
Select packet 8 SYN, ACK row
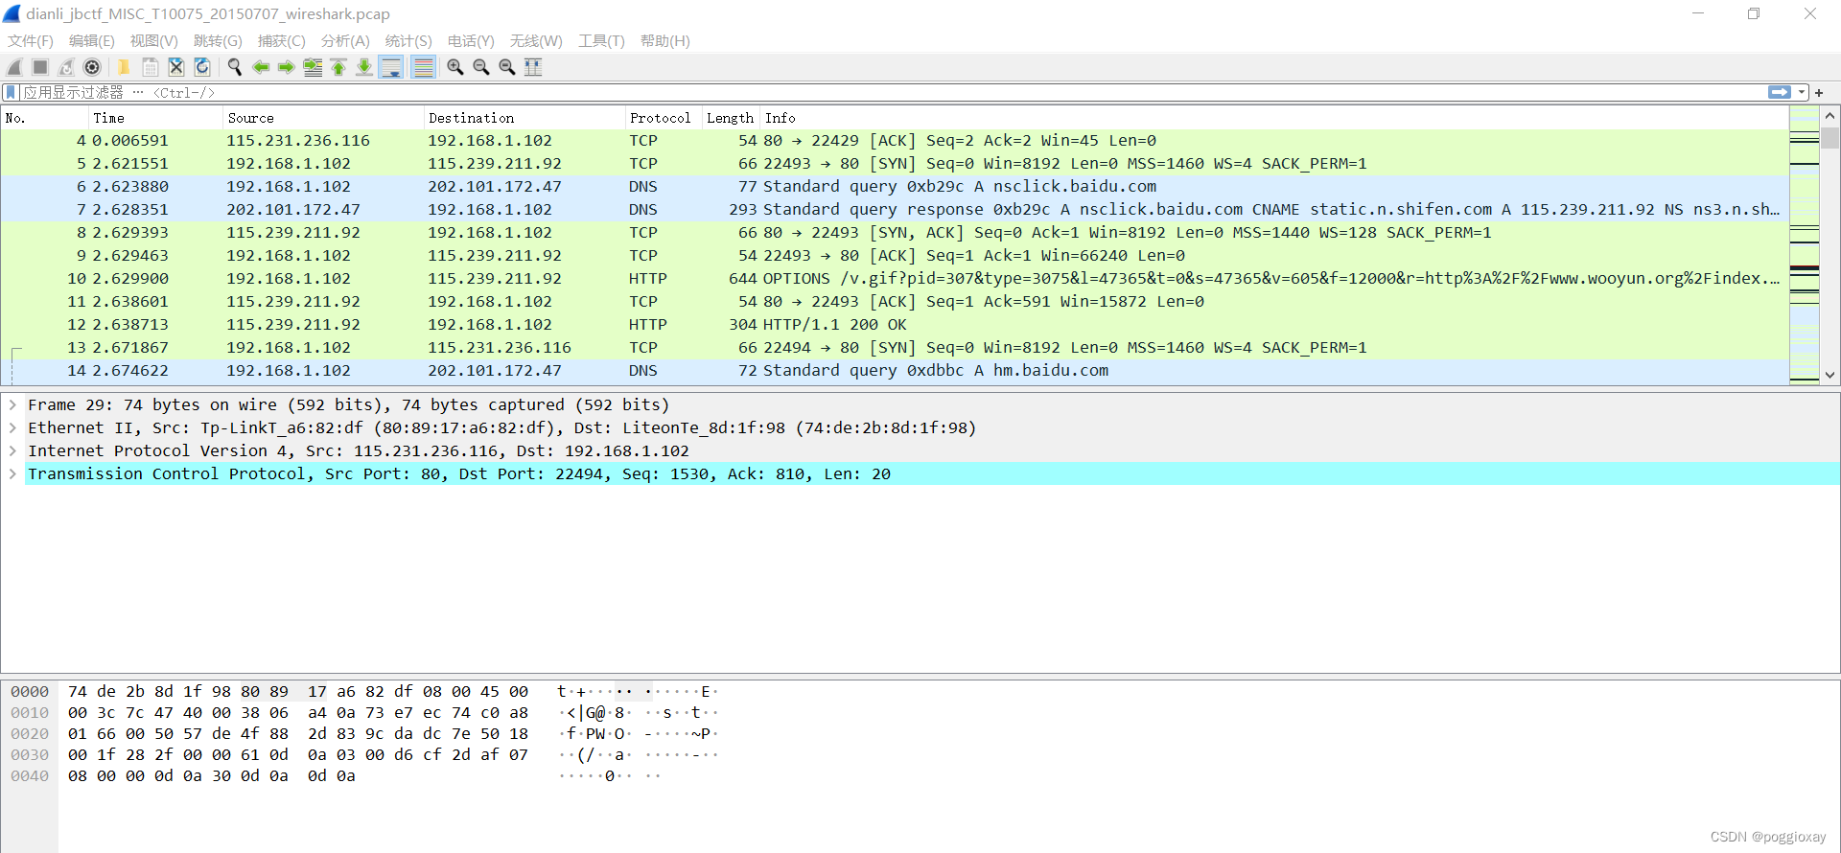click(895, 232)
